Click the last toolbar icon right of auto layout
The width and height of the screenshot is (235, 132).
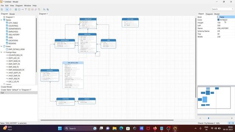(x=48, y=10)
